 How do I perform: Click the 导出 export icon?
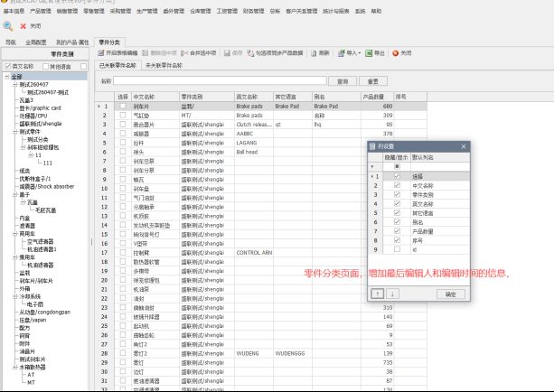(369, 53)
